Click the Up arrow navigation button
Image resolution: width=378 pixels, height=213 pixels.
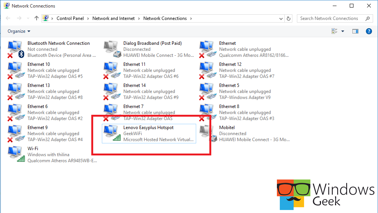[x=37, y=18]
